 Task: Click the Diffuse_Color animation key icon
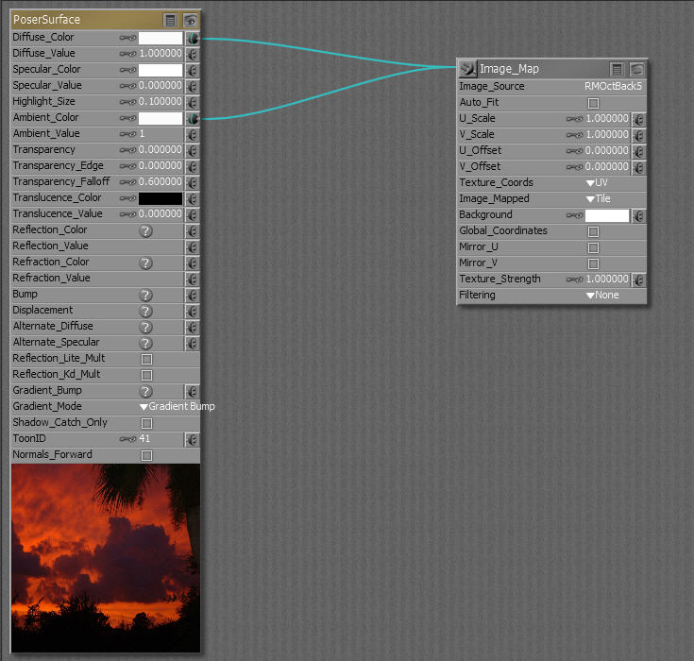click(x=127, y=38)
